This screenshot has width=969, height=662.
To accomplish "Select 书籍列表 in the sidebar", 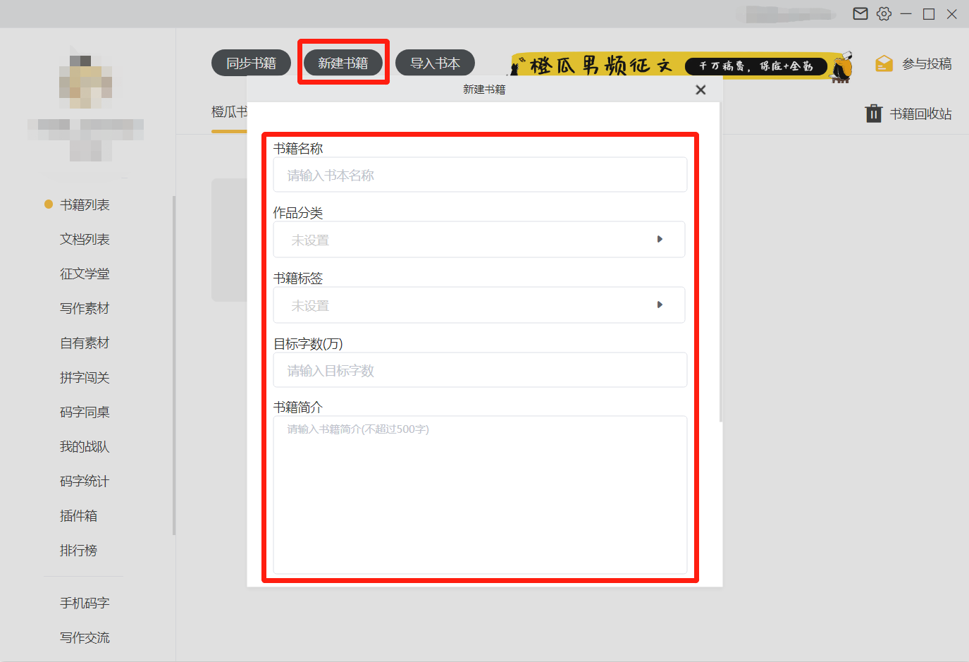I will 85,204.
